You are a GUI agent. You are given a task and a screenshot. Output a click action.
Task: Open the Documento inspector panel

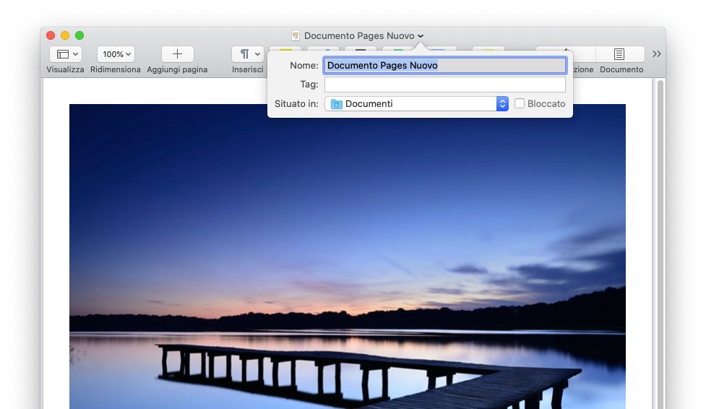tap(620, 54)
